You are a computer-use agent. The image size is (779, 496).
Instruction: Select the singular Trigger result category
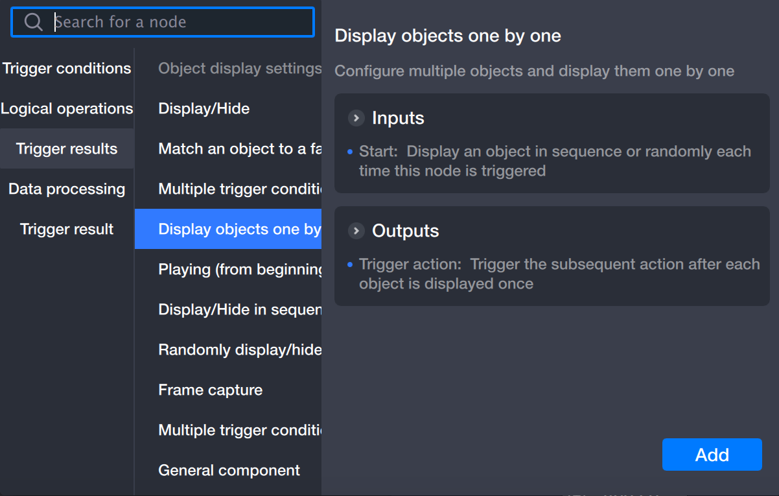click(x=67, y=229)
